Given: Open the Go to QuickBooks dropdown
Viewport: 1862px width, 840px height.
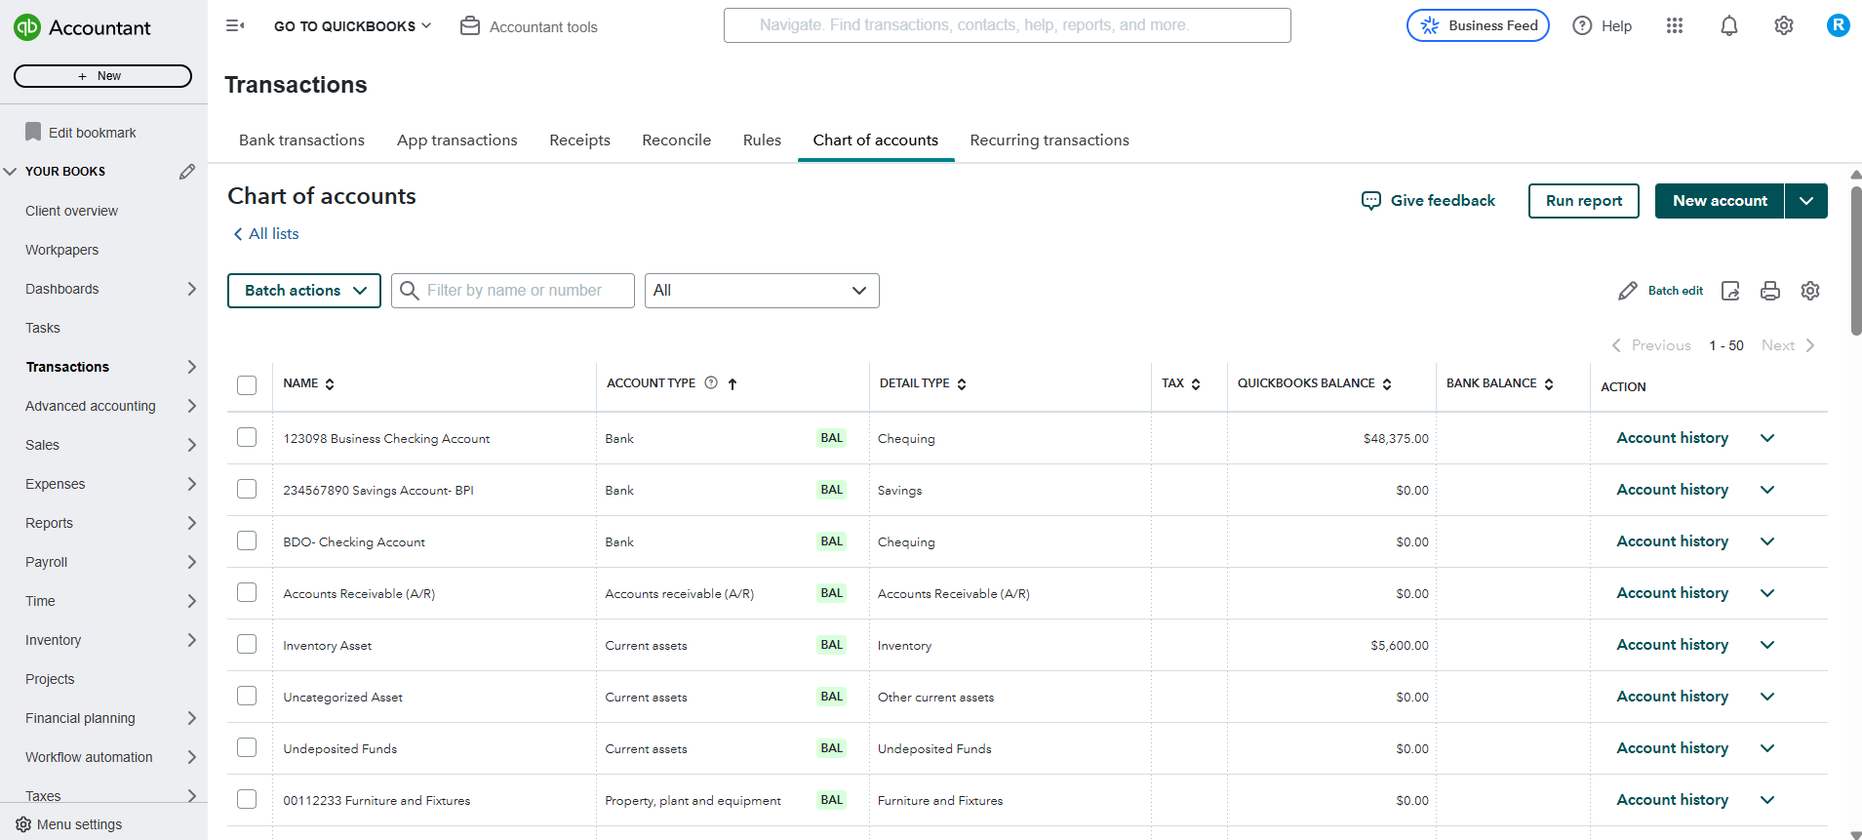Looking at the screenshot, I should tap(352, 26).
